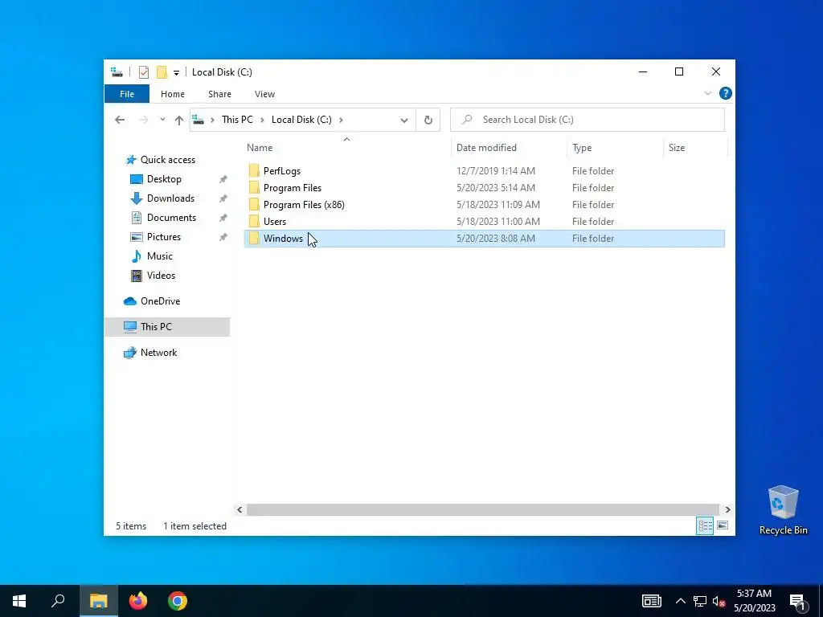
Task: Expand the ribbon with the chevron
Action: click(707, 93)
